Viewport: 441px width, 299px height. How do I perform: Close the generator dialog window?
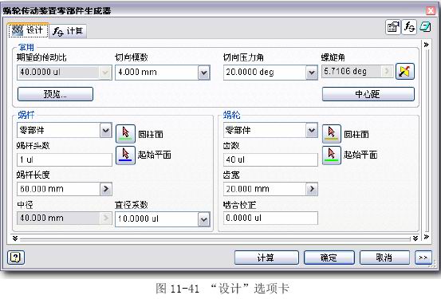431,10
